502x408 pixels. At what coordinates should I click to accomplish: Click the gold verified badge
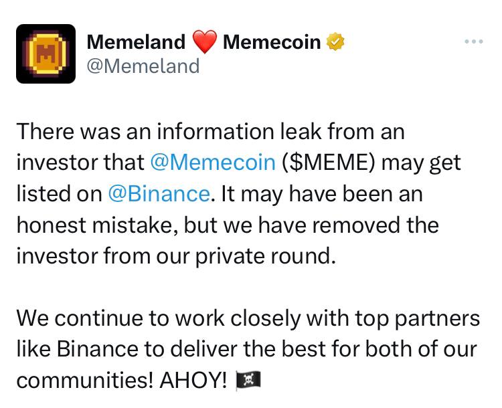pyautogui.click(x=335, y=42)
